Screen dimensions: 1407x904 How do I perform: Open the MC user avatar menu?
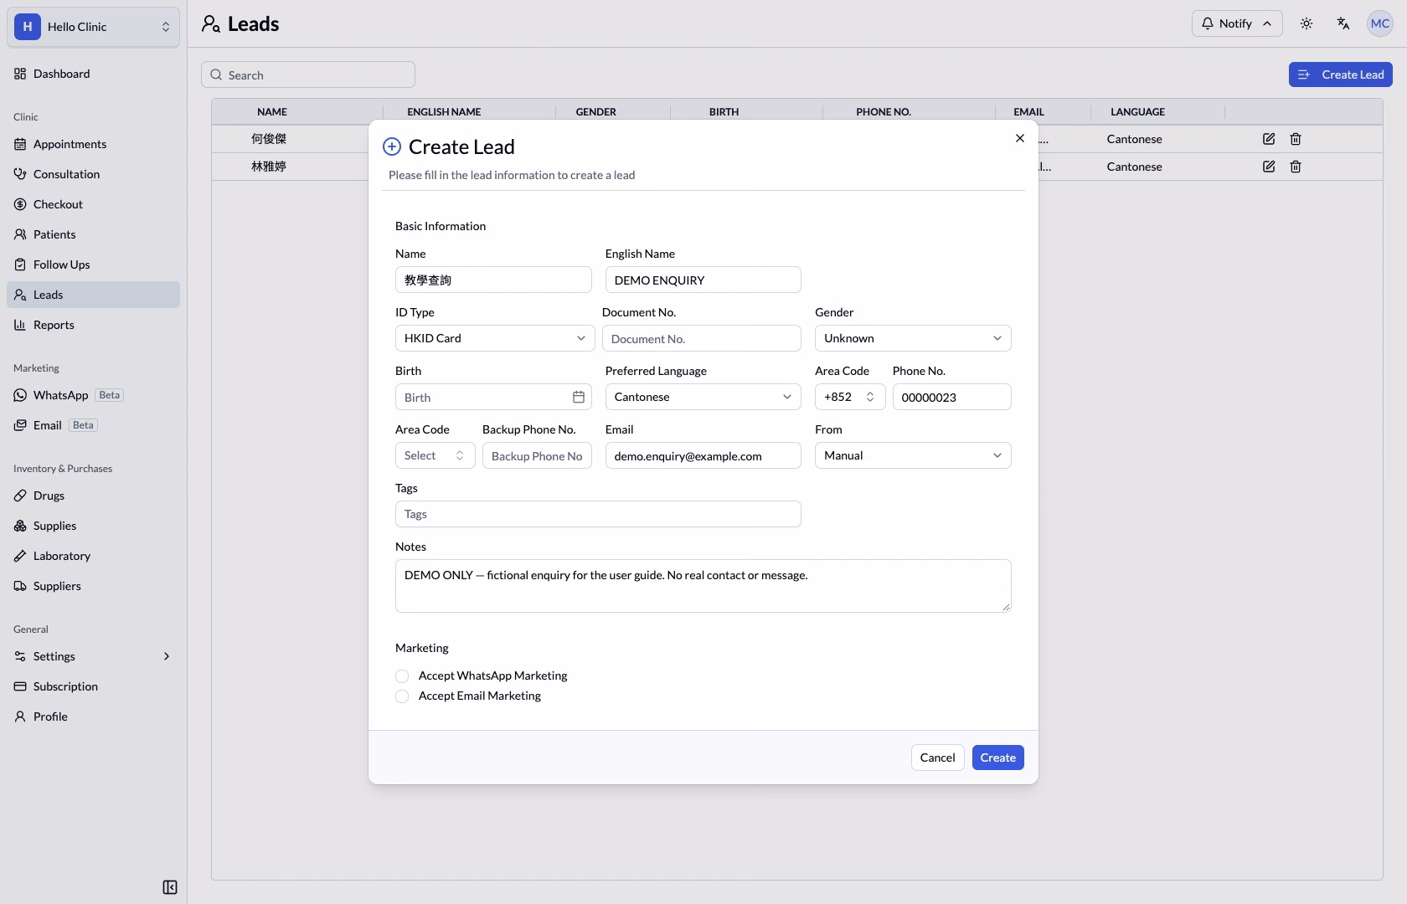coord(1380,23)
